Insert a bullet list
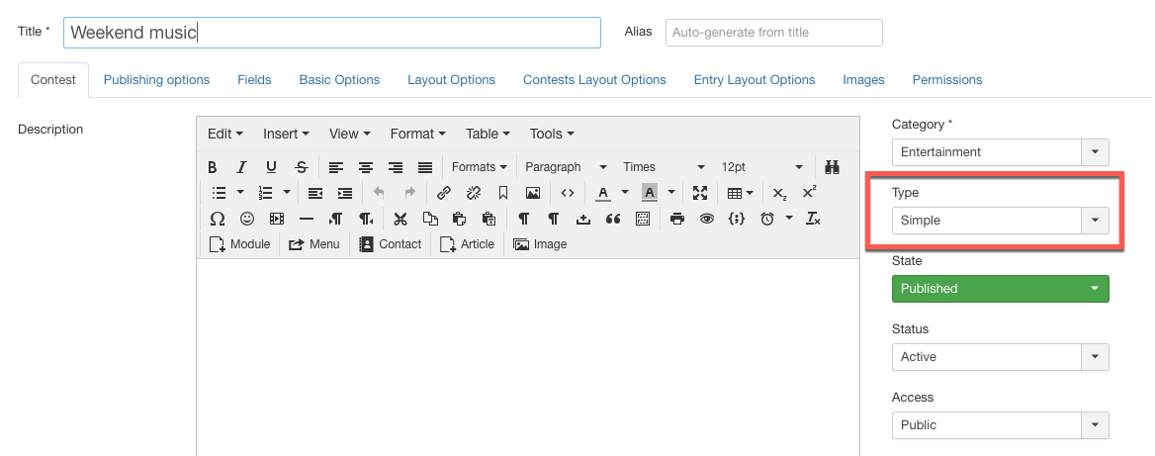 click(219, 193)
